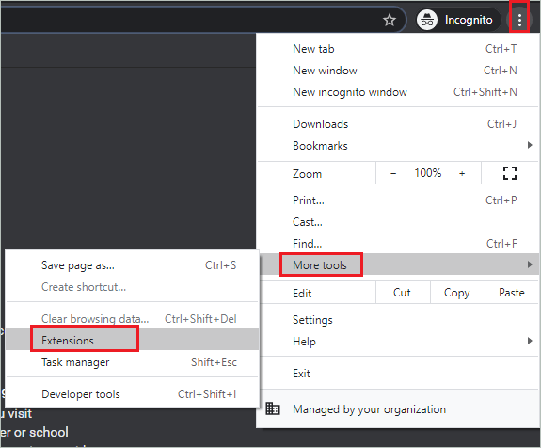Viewport: 541px width, 448px height.
Task: Click the address bar field
Action: (x=203, y=20)
